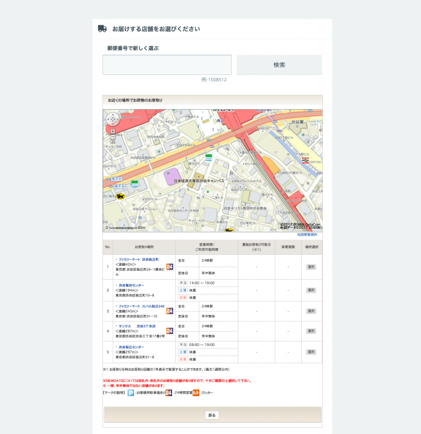Click the FamilyMart marker near 南平台 on the map
Image resolution: width=421 pixels, height=434 pixels.
point(134,184)
